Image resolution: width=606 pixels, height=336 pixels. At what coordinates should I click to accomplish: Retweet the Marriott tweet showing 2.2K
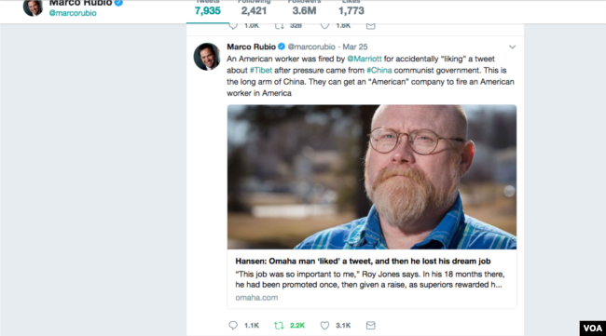pos(279,325)
